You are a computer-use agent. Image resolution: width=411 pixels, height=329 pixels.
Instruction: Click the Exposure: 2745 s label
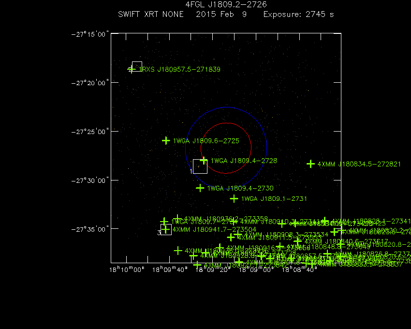click(298, 14)
